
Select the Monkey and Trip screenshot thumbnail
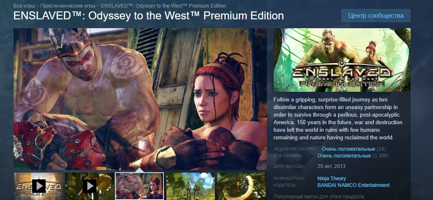pyautogui.click(x=140, y=186)
